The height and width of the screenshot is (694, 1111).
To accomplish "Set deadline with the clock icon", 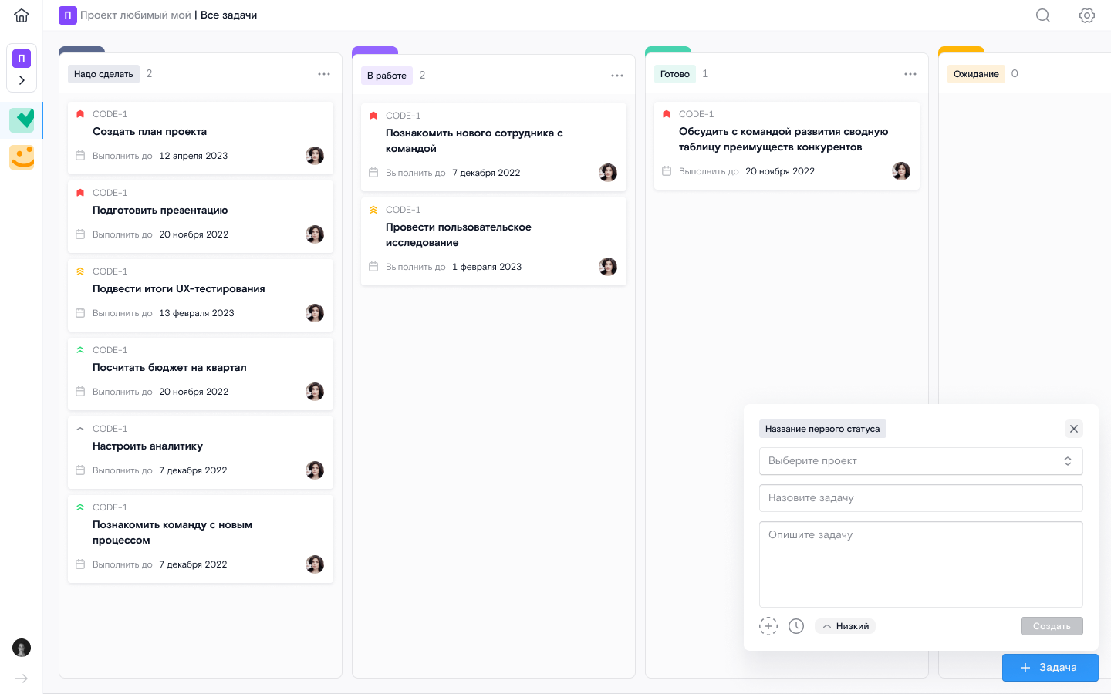I will click(x=796, y=626).
